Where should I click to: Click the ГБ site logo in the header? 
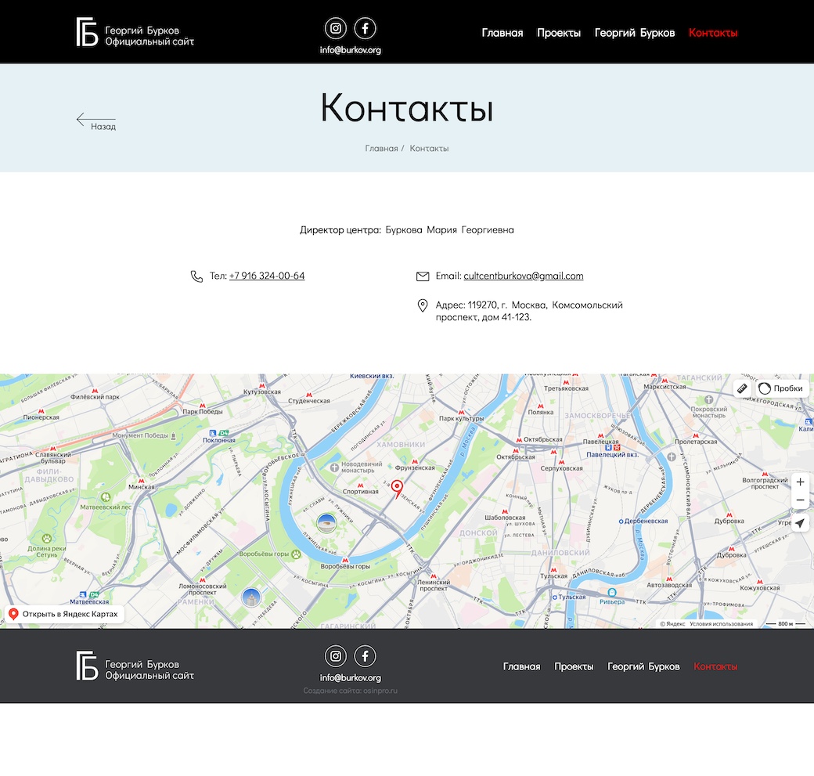click(88, 32)
